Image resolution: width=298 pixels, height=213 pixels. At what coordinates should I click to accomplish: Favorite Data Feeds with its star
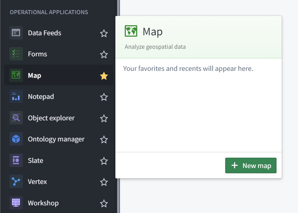[x=104, y=34]
